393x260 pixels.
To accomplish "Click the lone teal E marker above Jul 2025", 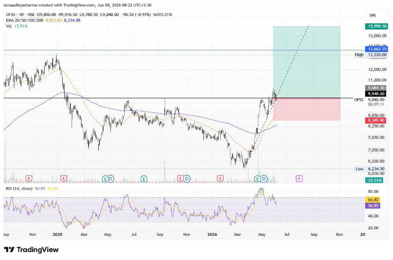I will point(144,179).
